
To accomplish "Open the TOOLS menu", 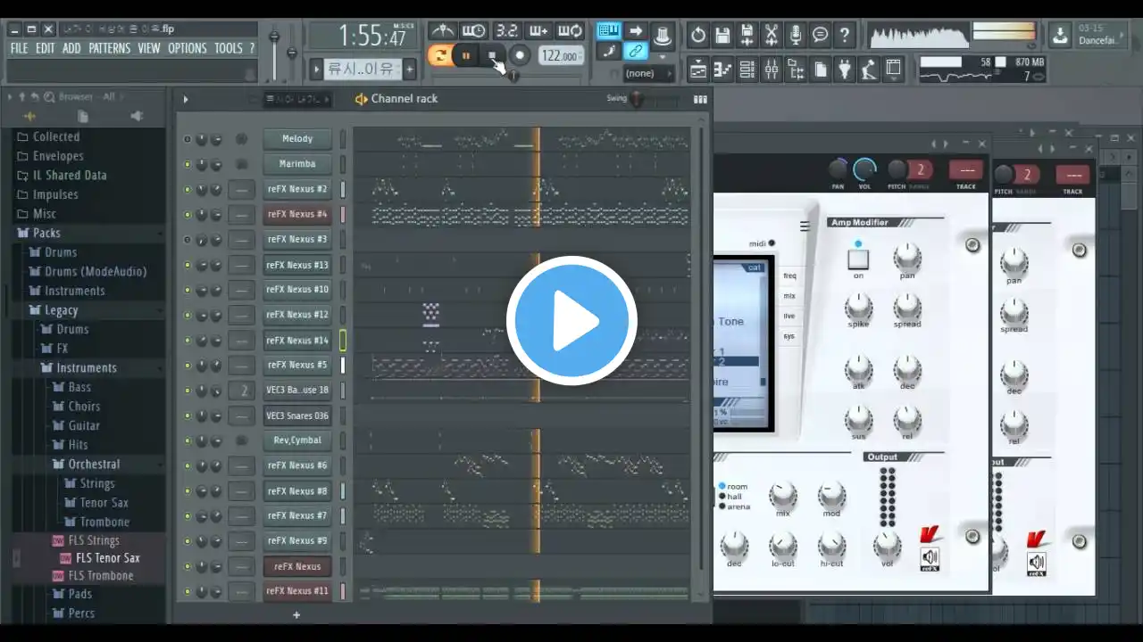I will [x=229, y=48].
